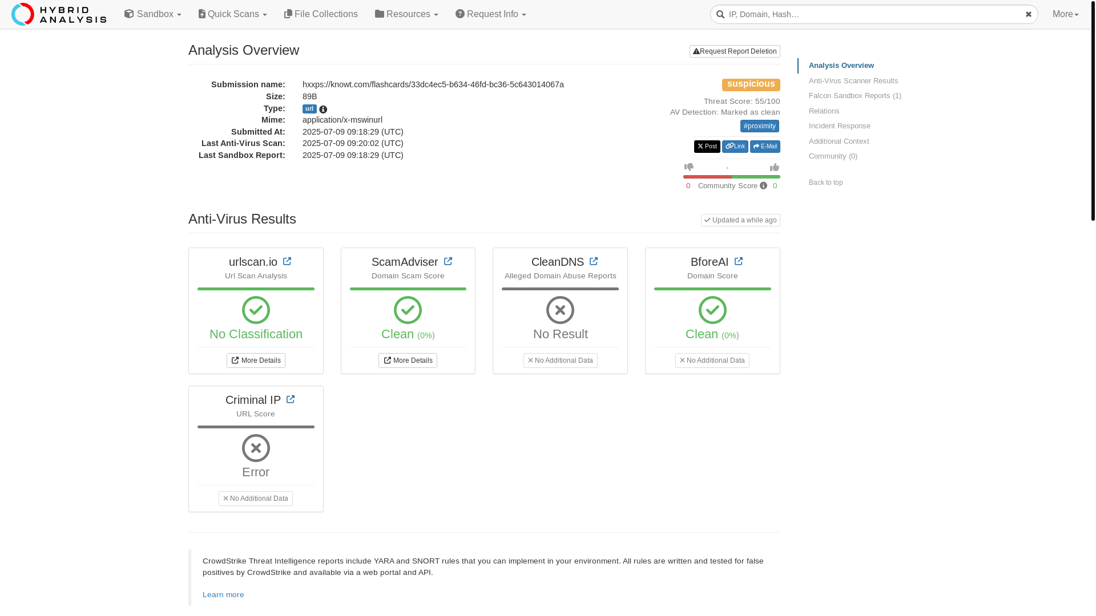Image resolution: width=1096 pixels, height=616 pixels.
Task: Click the search magnifier icon
Action: [x=720, y=14]
